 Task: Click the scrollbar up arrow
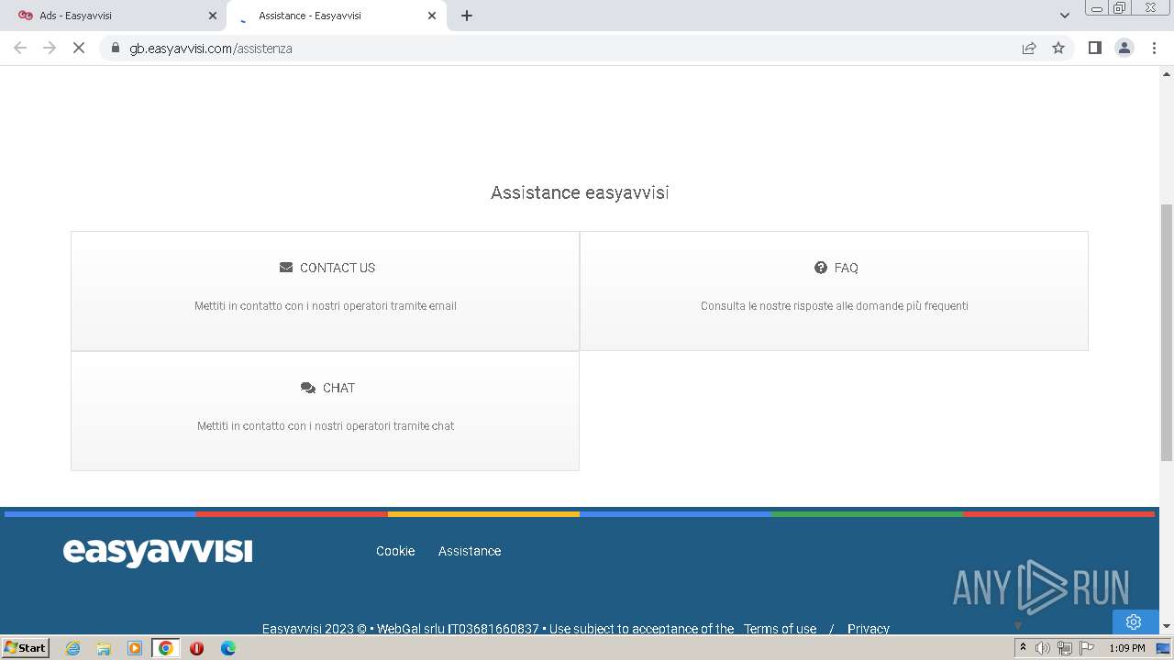[1167, 72]
